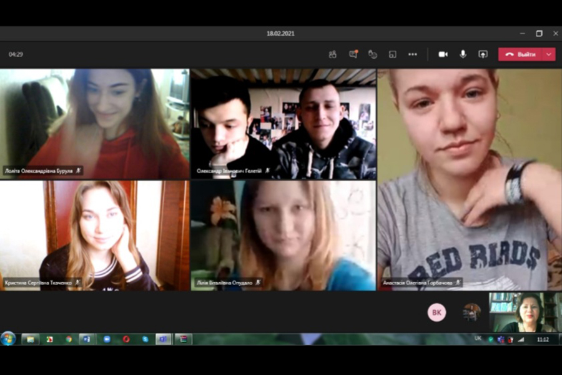Open the breakout rooms icon
Image resolution: width=562 pixels, height=375 pixels.
pos(393,54)
